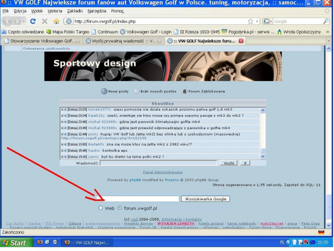Click the browser Back arrow button

pyautogui.click(x=8, y=22)
